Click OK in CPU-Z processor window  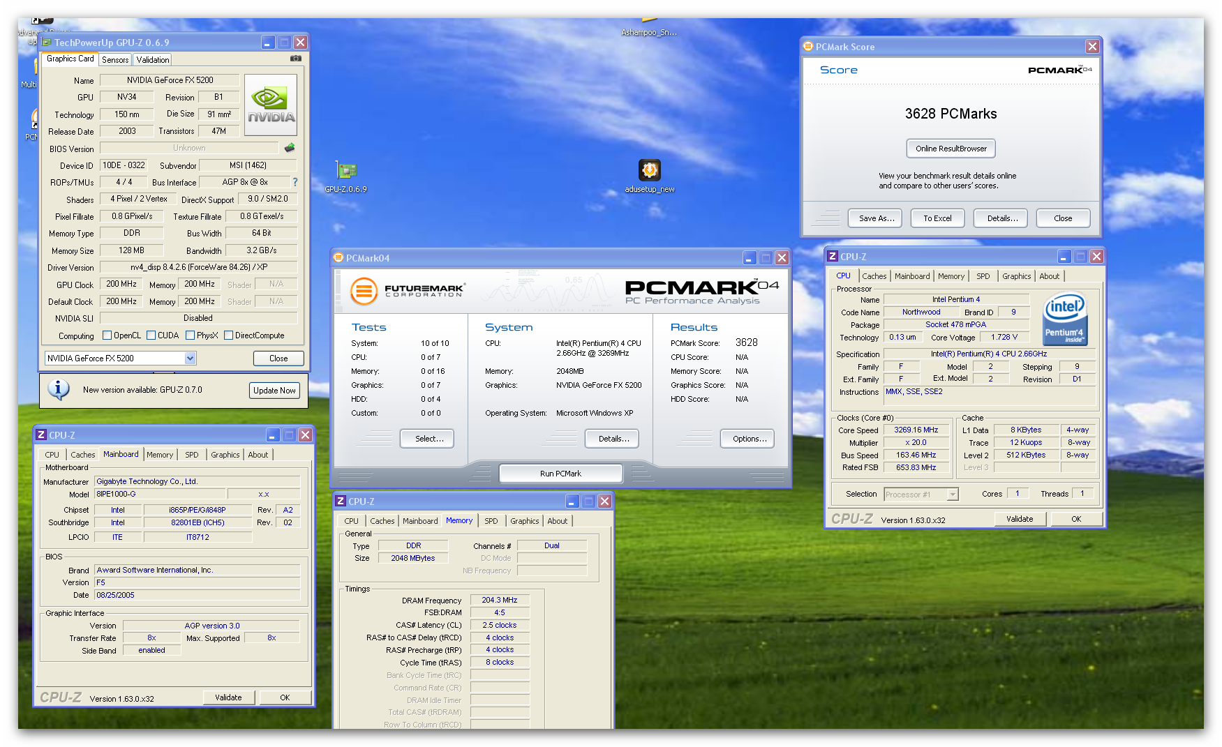coord(1076,519)
